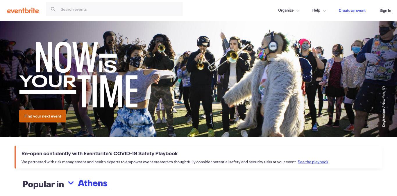Click the Popular in heading text
Screen dimensions: 397x196
pos(43,184)
